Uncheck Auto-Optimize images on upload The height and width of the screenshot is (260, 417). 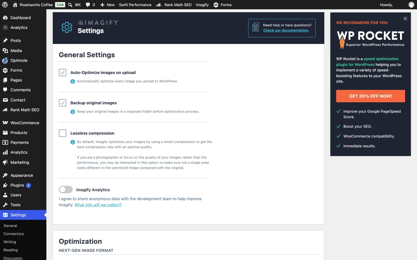click(x=63, y=73)
